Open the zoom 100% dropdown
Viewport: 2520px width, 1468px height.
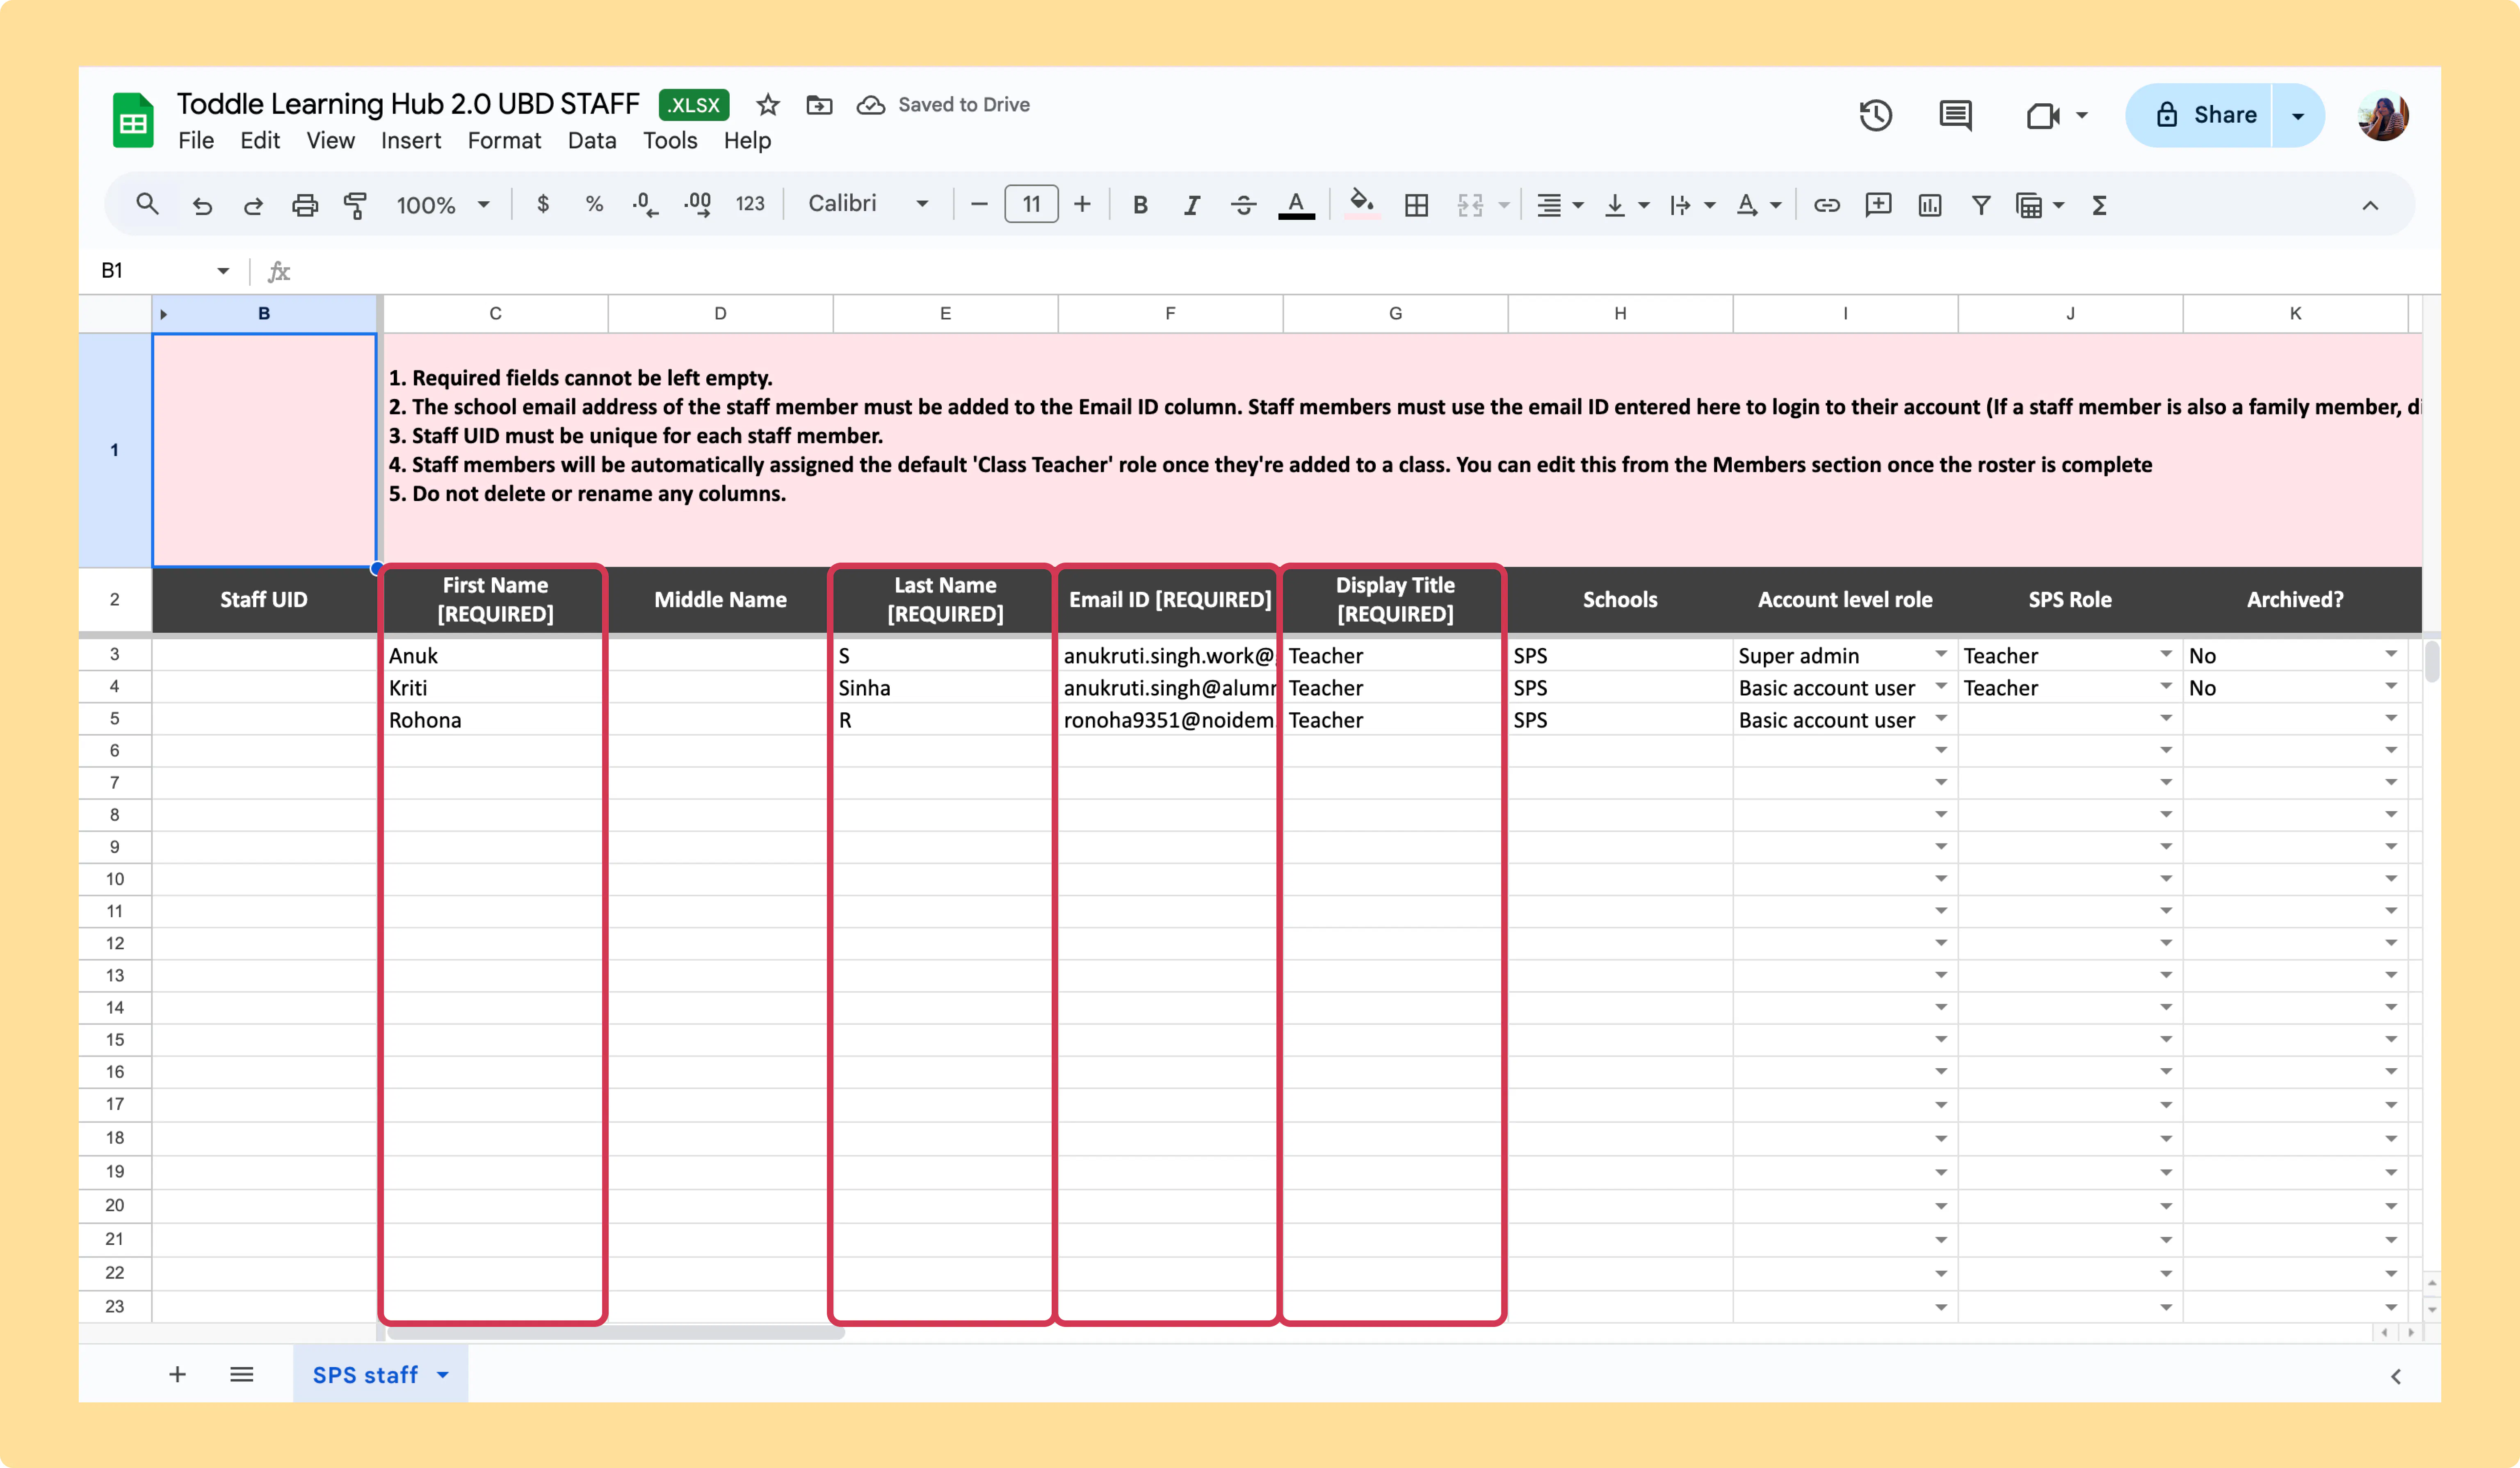(x=442, y=205)
